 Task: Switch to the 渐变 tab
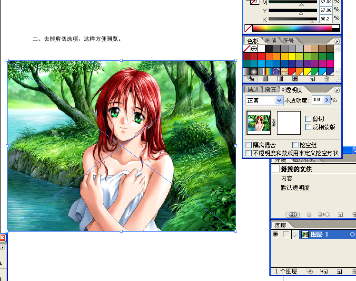(x=270, y=90)
